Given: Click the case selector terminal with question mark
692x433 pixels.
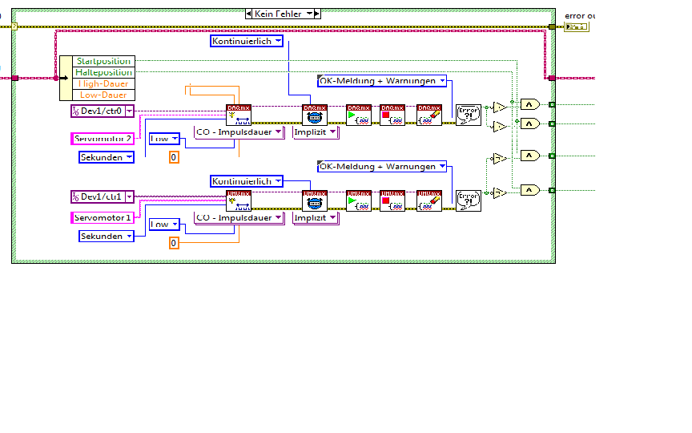Looking at the screenshot, I should coord(14,26).
